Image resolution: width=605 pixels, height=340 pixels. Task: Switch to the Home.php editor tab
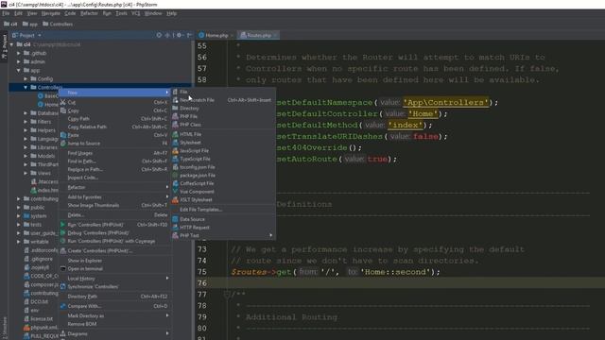point(216,35)
